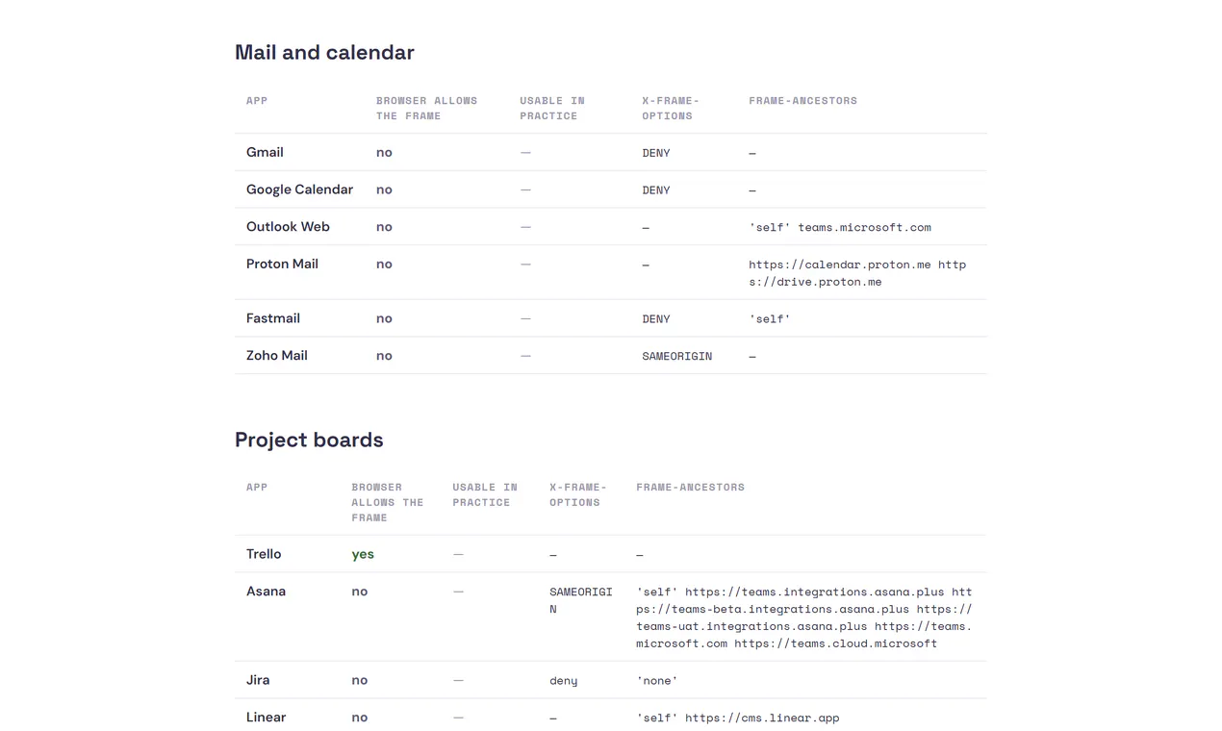Click Asana's 'no' browser-allows value
Image resolution: width=1222 pixels, height=731 pixels.
(360, 592)
